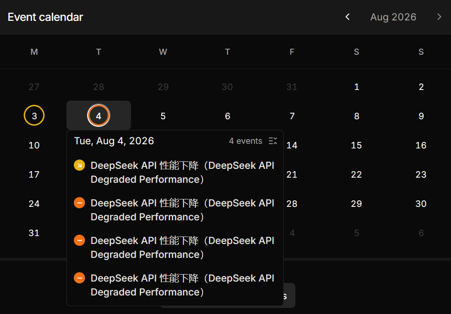Select August 23 on the calendar
Screen dimensions: 451x314
pos(421,174)
